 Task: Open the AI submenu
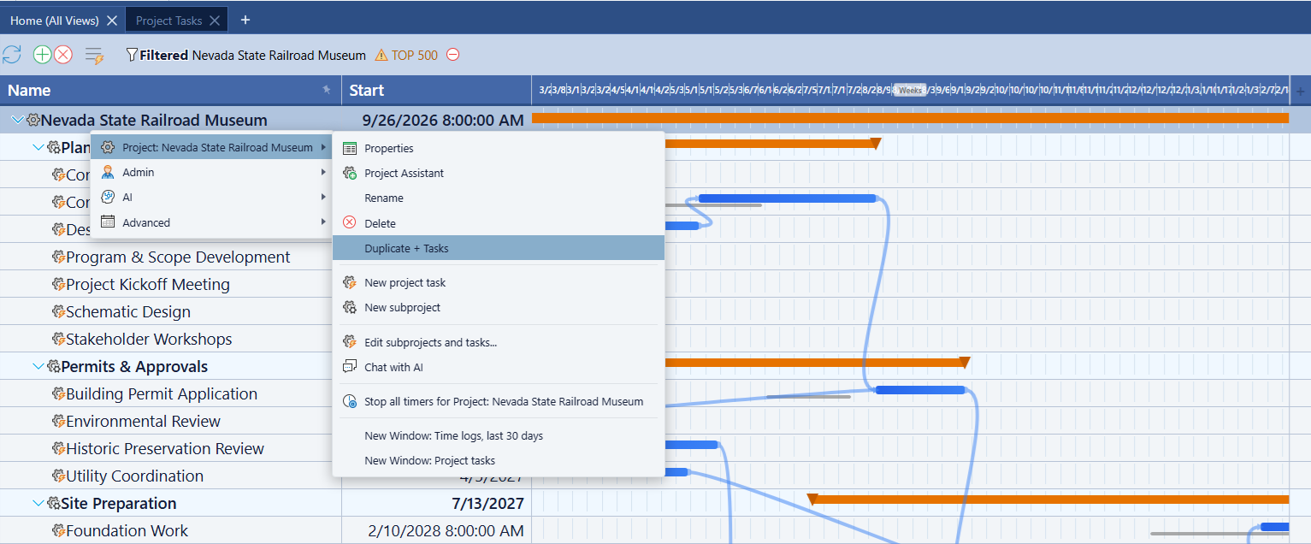(211, 197)
